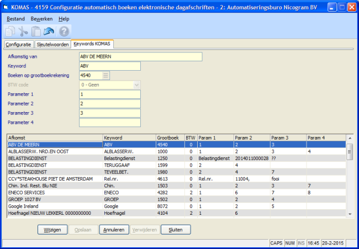Sort by the Keyword column header
Image resolution: width=359 pixels, height=249 pixels.
(129, 138)
